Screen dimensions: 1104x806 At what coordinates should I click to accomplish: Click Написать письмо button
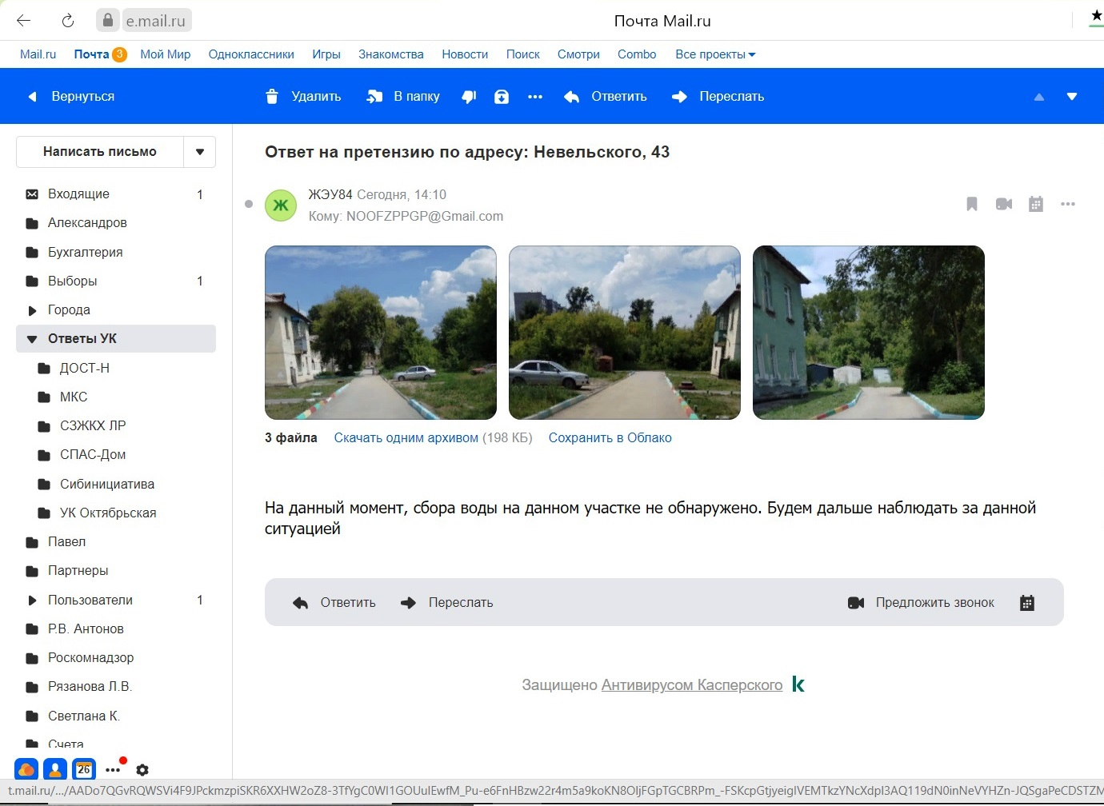[100, 152]
